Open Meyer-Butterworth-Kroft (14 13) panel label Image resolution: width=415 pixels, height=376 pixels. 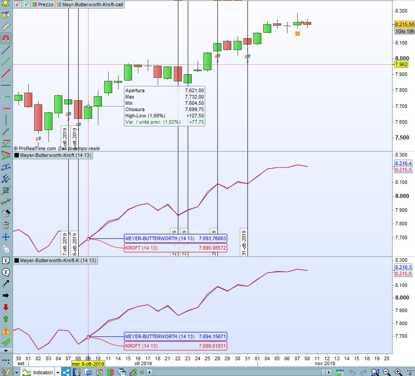tap(53, 155)
